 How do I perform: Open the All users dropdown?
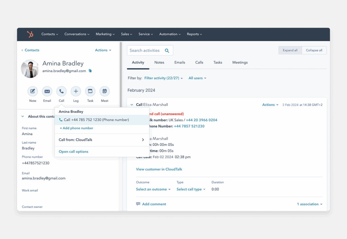click(197, 78)
